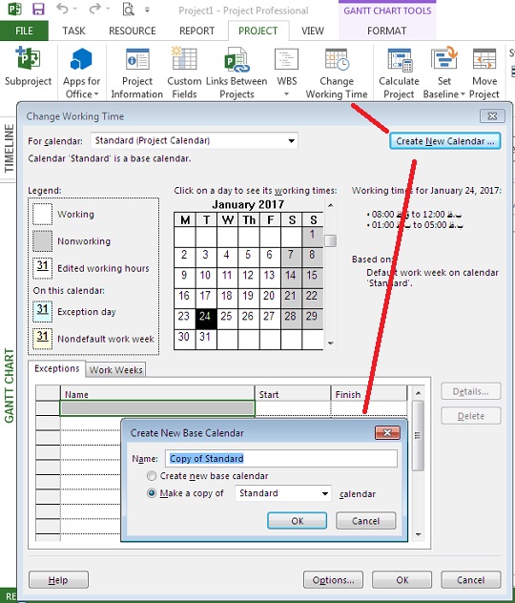Open Project Information from the ribbon

pyautogui.click(x=137, y=61)
